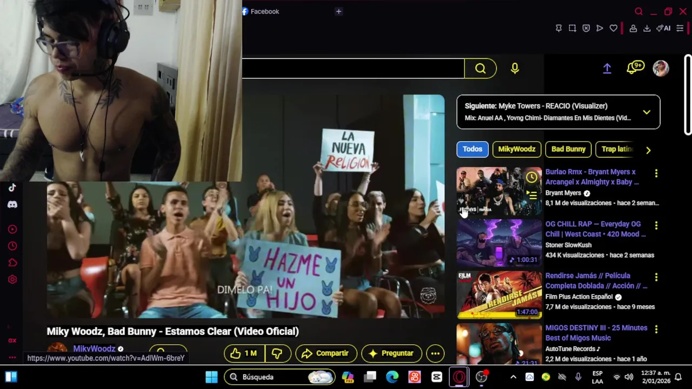
Task: Add Burlao Rmx to Watch Later clock
Action: click(x=532, y=177)
